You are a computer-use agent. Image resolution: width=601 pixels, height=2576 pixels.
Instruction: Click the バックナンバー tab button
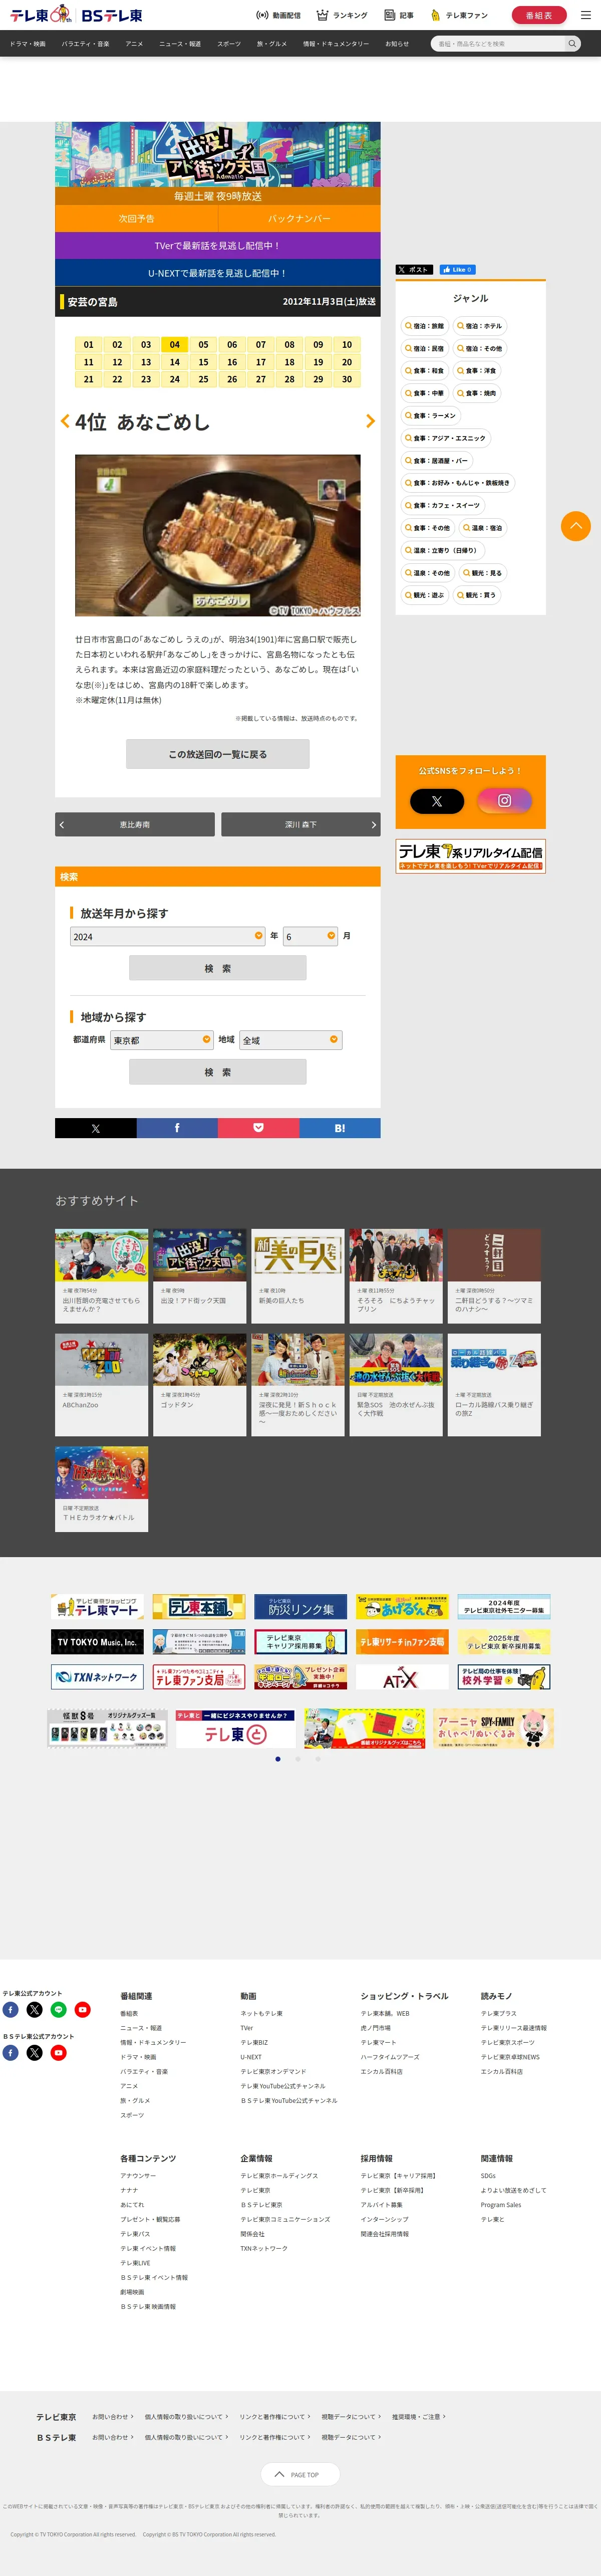coord(299,218)
